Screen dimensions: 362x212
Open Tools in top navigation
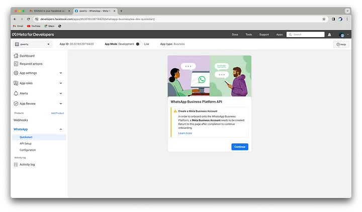(x=249, y=35)
